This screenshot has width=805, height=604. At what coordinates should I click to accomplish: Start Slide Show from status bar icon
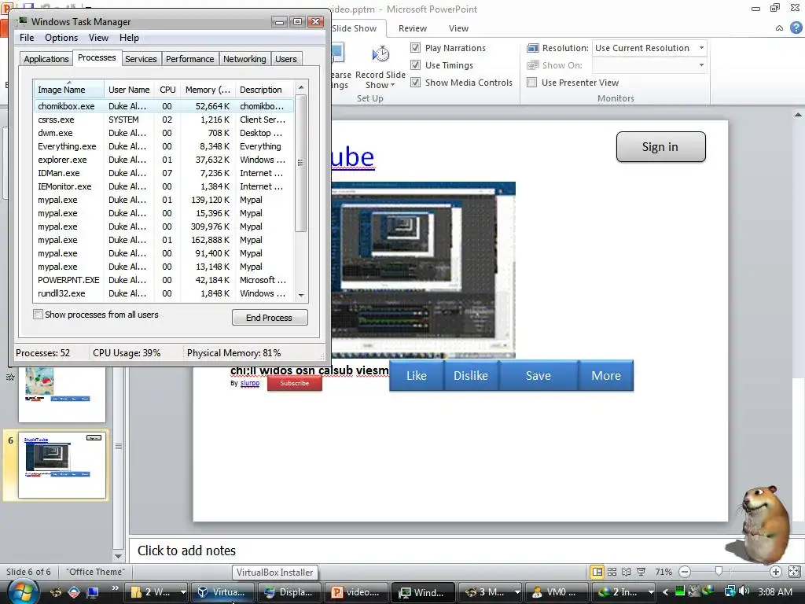pos(641,572)
